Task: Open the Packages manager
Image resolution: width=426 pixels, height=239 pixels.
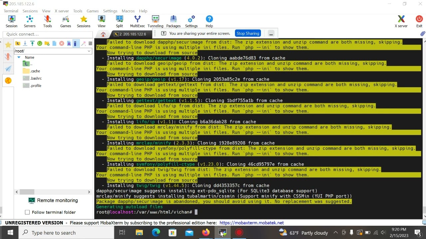Action: click(173, 22)
